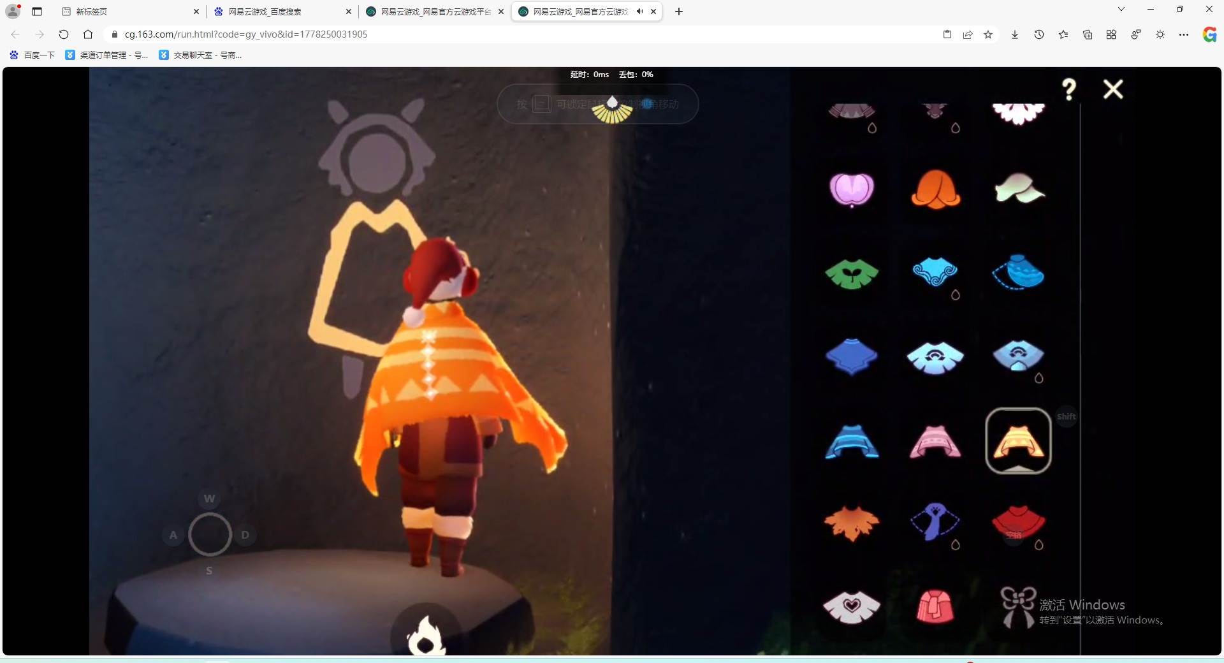Viewport: 1224px width, 663px height.
Task: Choose the orange rounded cape
Action: [935, 189]
